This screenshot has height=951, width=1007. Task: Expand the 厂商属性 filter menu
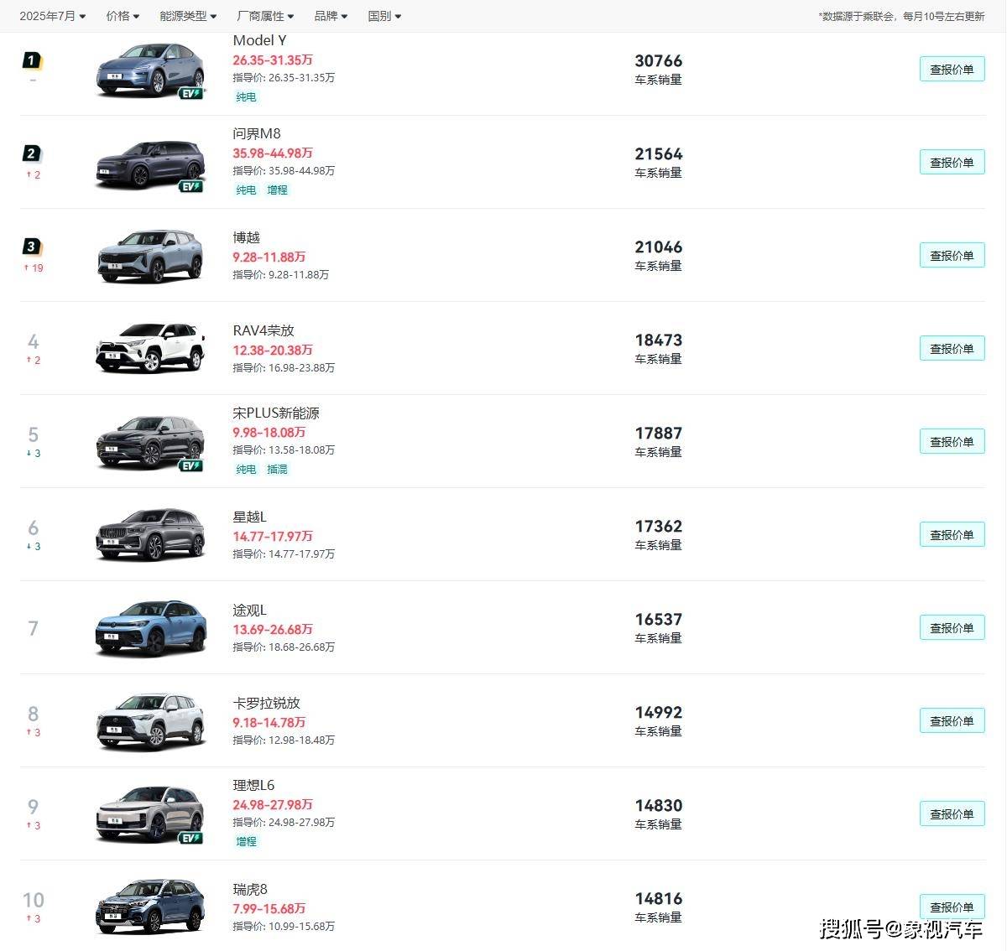[265, 16]
